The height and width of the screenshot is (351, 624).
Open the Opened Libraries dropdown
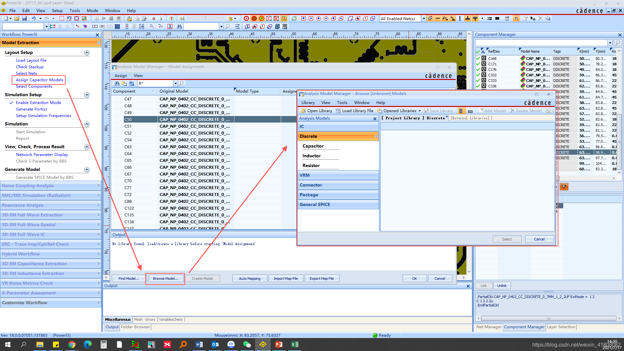pos(420,111)
